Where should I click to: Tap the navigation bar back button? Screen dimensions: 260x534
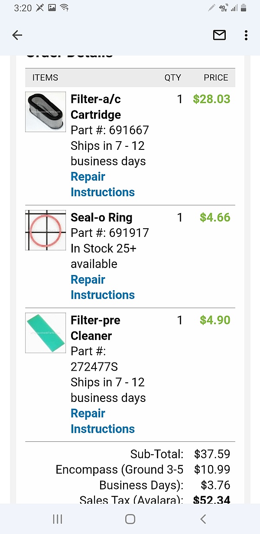[203, 518]
